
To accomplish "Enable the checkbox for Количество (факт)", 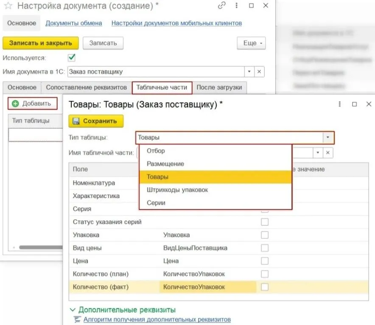I will pyautogui.click(x=265, y=287).
